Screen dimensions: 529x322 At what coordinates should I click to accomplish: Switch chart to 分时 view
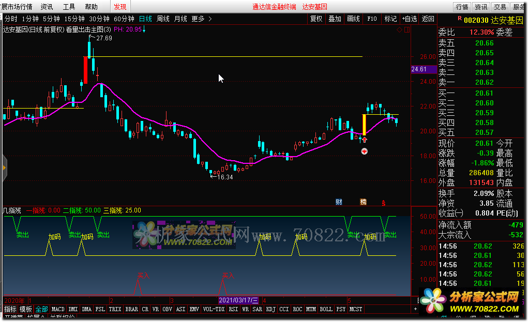pos(10,19)
